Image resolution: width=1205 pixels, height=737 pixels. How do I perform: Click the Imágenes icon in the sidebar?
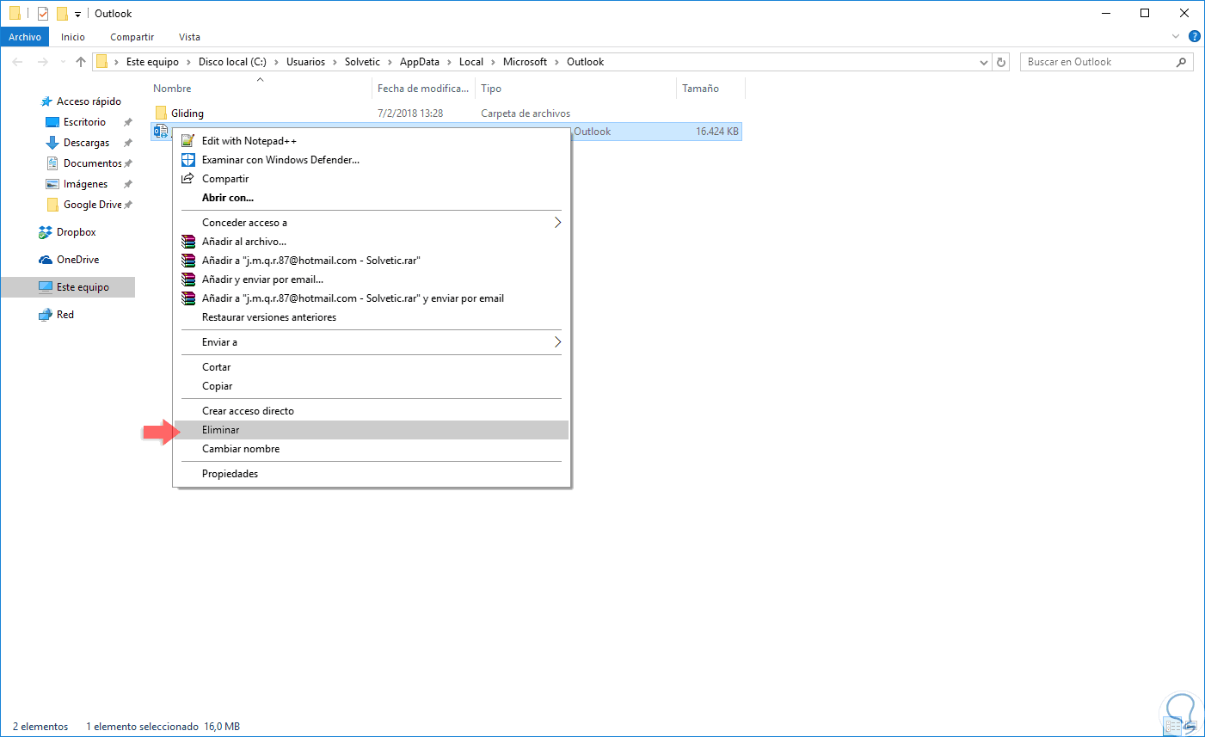[52, 184]
